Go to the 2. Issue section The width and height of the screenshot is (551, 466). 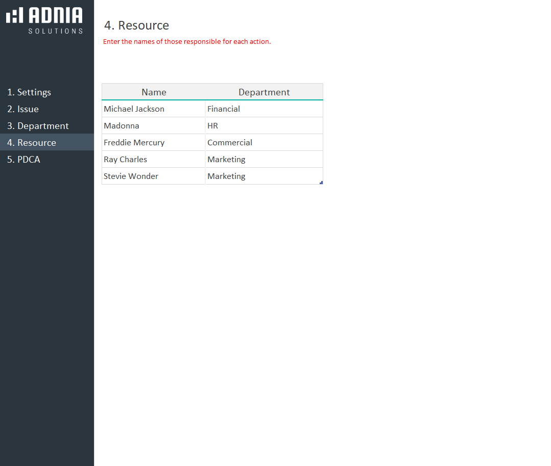click(23, 109)
